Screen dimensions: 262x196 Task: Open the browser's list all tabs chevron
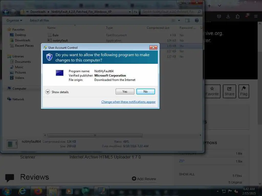220,6
